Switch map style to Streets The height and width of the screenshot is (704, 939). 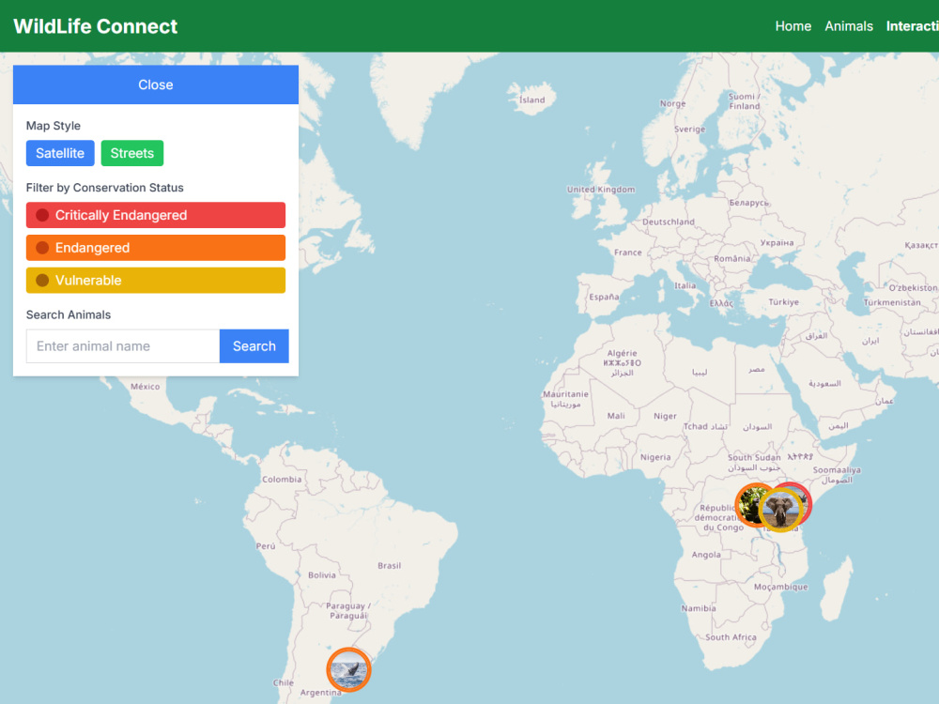point(131,153)
